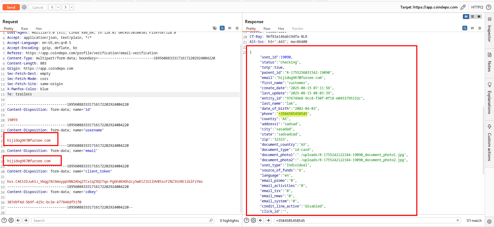Edit target with the pencil icon
Image resolution: width=494 pixels, height=227 pixels.
[x=463, y=7]
